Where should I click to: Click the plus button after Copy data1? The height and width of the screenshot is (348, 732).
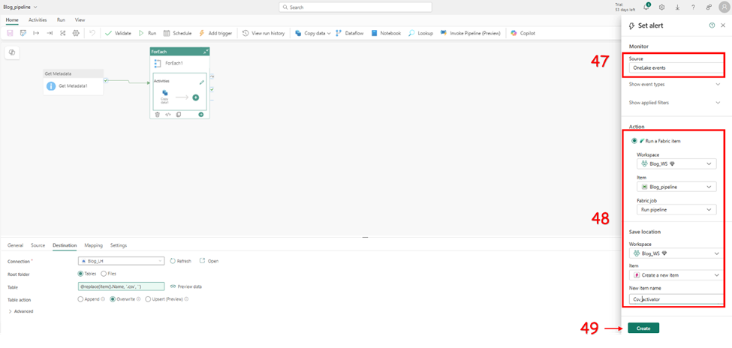196,97
